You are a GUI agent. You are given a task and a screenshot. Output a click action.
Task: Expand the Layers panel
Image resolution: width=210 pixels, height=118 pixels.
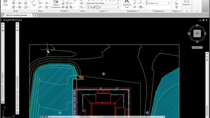pos(103,11)
